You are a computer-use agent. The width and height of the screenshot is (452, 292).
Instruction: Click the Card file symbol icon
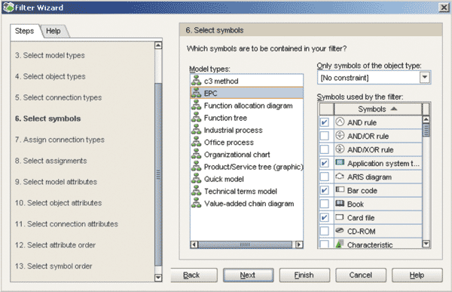coord(341,217)
